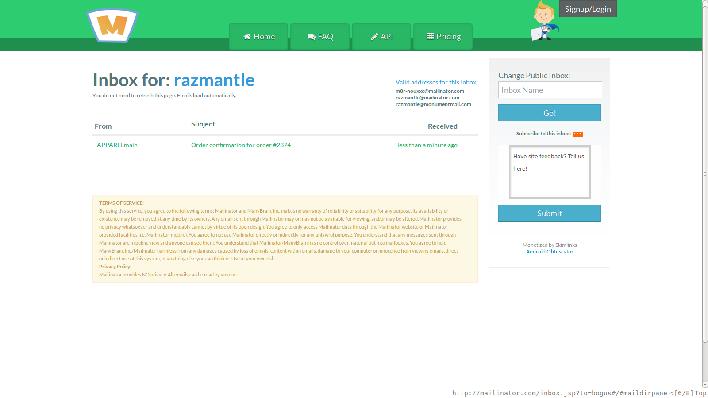Screen dimensions: 708x398
Task: Click the TERMS OF SERVICE heading
Action: pos(121,203)
